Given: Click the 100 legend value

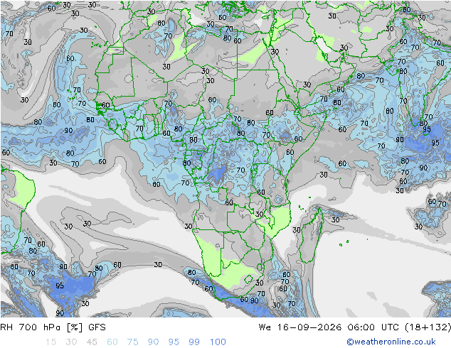Looking at the screenshot, I should (x=218, y=342).
